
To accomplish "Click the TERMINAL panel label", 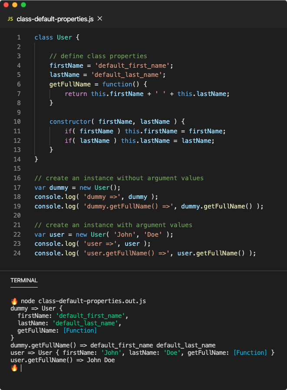I will (x=23, y=280).
